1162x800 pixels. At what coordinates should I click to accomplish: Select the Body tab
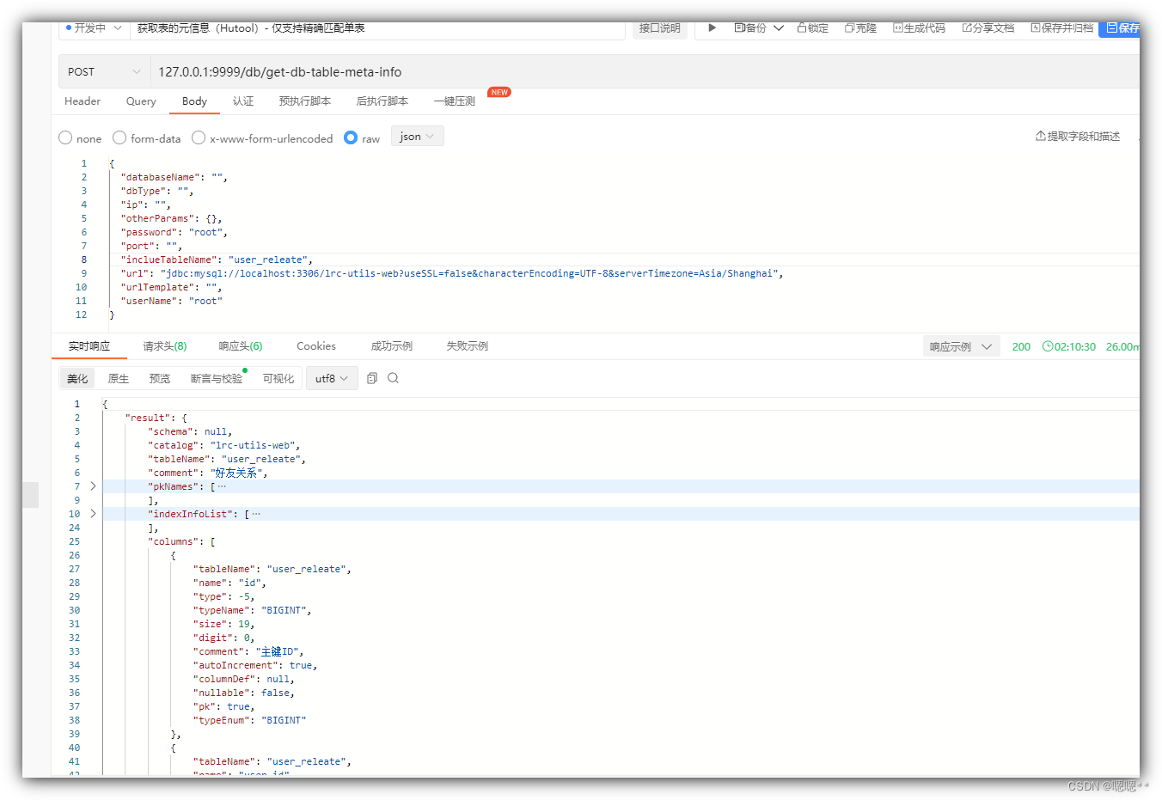point(194,101)
